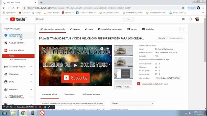The width and height of the screenshot is (207, 116).
Task: Click the Emisión en directo broadcast icon
Action: click(6, 67)
